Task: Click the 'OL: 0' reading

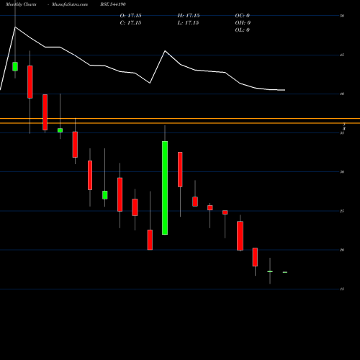Action: click(x=243, y=30)
